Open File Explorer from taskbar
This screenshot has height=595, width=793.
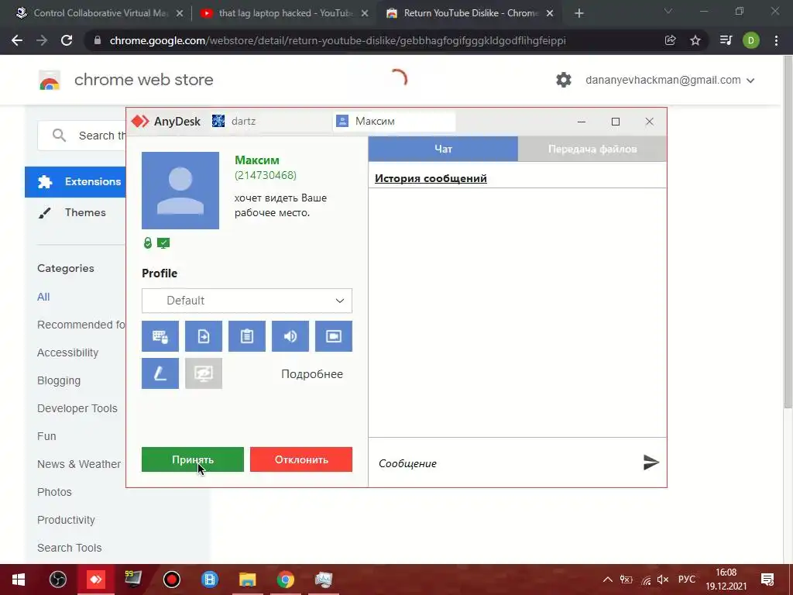(247, 580)
